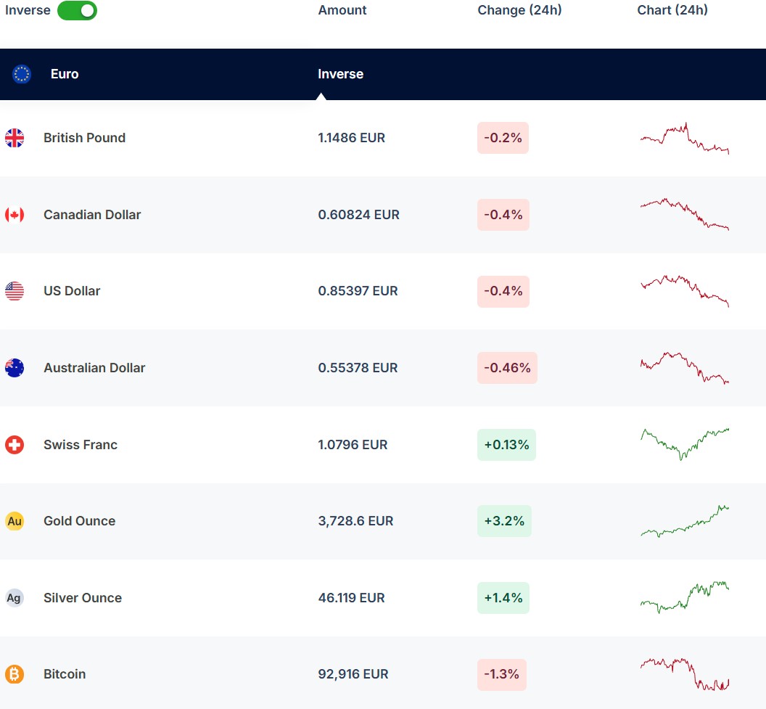The height and width of the screenshot is (709, 766).
Task: Click the Silver Ounce Ag icon
Action: [15, 598]
